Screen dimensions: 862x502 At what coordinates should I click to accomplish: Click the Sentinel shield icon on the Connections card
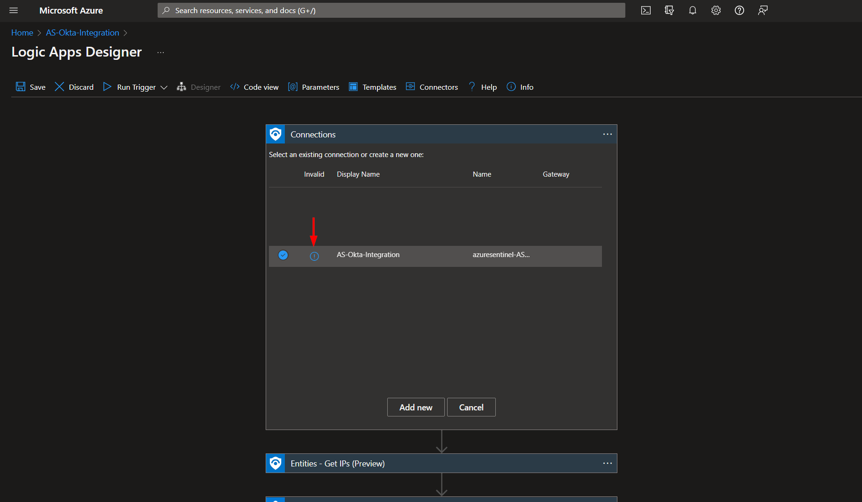point(275,134)
